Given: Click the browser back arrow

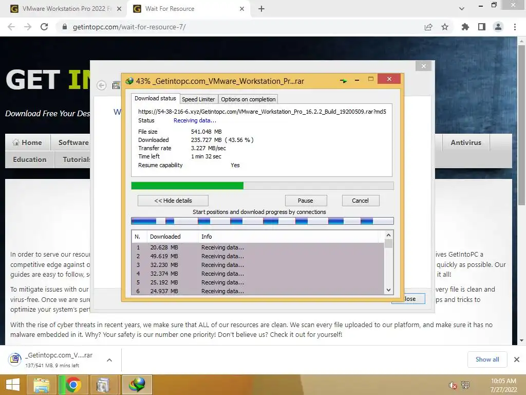Looking at the screenshot, I should click(11, 27).
